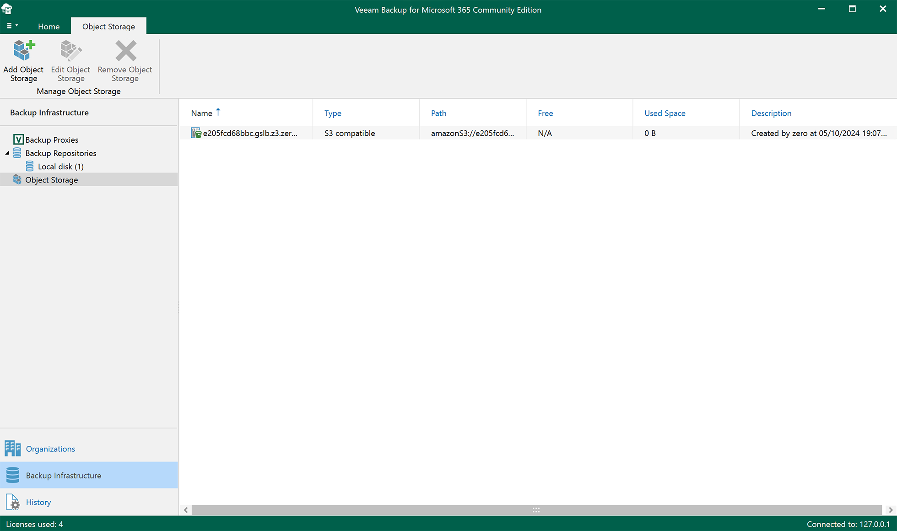This screenshot has width=897, height=531.
Task: Select Backup Repositories in the tree
Action: [60, 153]
